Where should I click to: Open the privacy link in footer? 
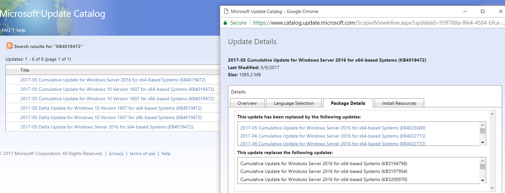click(116, 154)
